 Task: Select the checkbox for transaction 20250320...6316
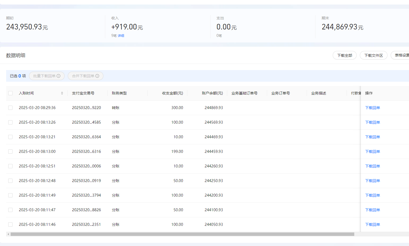click(x=10, y=152)
